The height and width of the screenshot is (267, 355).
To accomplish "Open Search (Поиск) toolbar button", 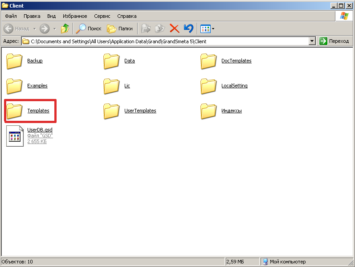I will tap(89, 29).
